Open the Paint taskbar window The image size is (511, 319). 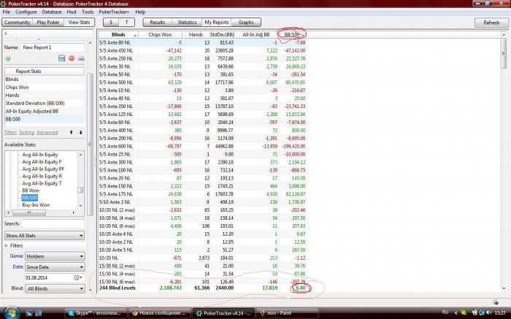pyautogui.click(x=288, y=313)
